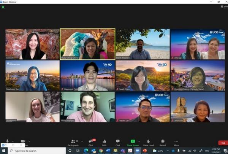Start recording with Record button

163,143
